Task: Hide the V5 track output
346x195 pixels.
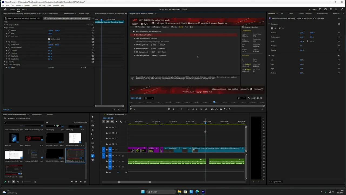Action: 116,127
